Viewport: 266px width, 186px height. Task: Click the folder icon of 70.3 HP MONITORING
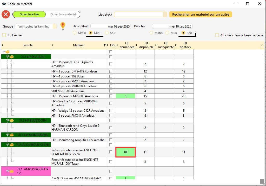coord(12,135)
